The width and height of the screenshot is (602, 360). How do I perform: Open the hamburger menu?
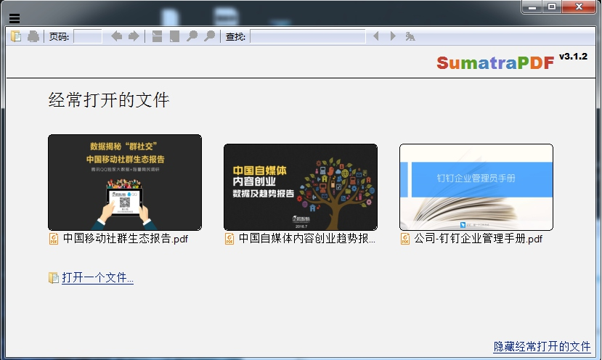[15, 18]
